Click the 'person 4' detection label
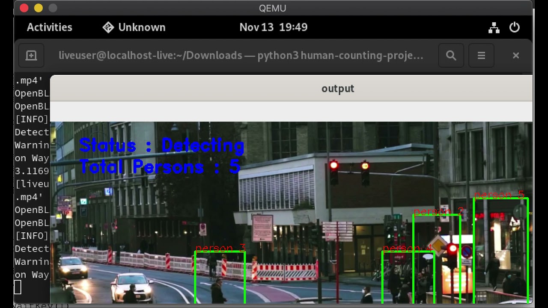Image resolution: width=548 pixels, height=308 pixels. 408,249
